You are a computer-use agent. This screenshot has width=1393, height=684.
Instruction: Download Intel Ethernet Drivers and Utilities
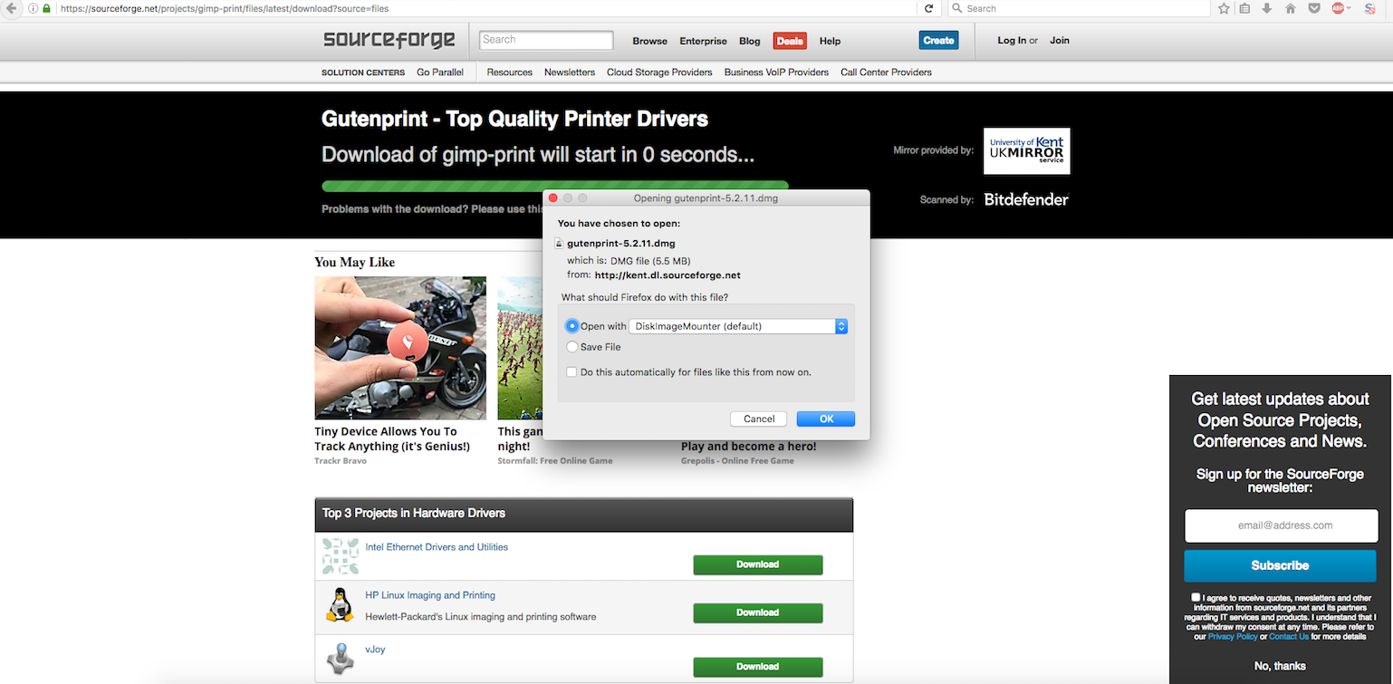pyautogui.click(x=758, y=564)
